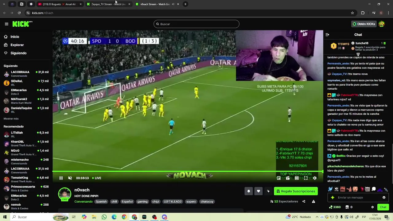Click Regala Suscripciones button
The height and width of the screenshot is (221, 393).
tap(296, 191)
